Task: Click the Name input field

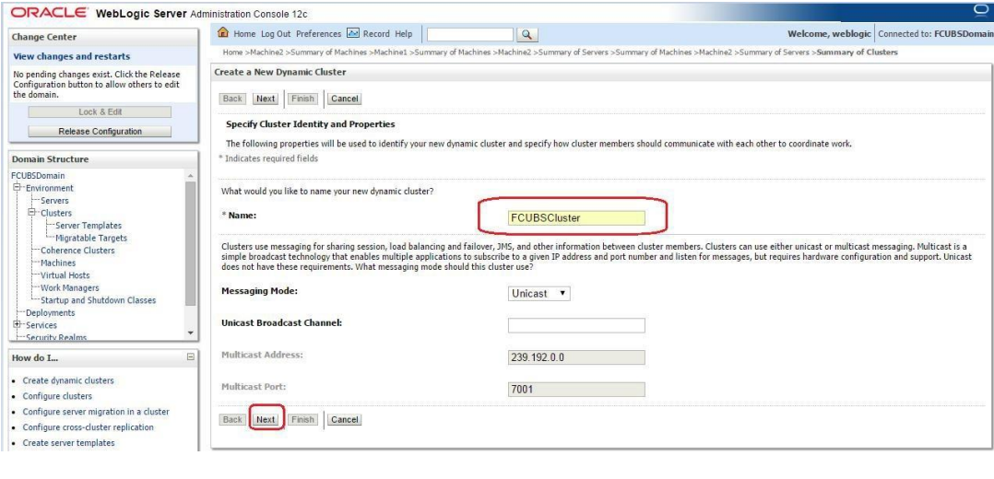Action: [x=576, y=218]
